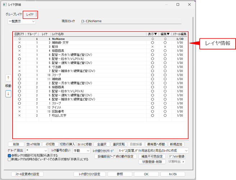236x180 pixels.
Task: Toggle edit mark for 躯体 layer
Action: [x=165, y=47]
